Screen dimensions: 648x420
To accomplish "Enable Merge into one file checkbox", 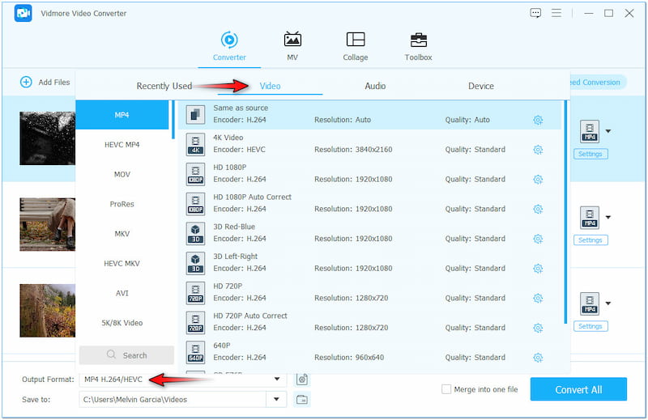I will tap(446, 389).
